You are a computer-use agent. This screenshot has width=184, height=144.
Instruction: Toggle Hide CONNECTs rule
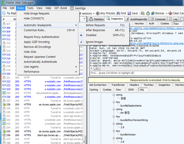tap(48, 18)
